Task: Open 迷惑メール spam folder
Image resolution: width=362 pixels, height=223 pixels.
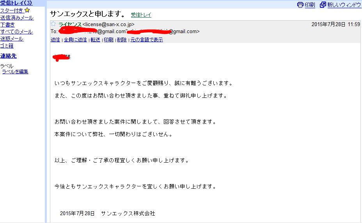Action: (x=12, y=39)
